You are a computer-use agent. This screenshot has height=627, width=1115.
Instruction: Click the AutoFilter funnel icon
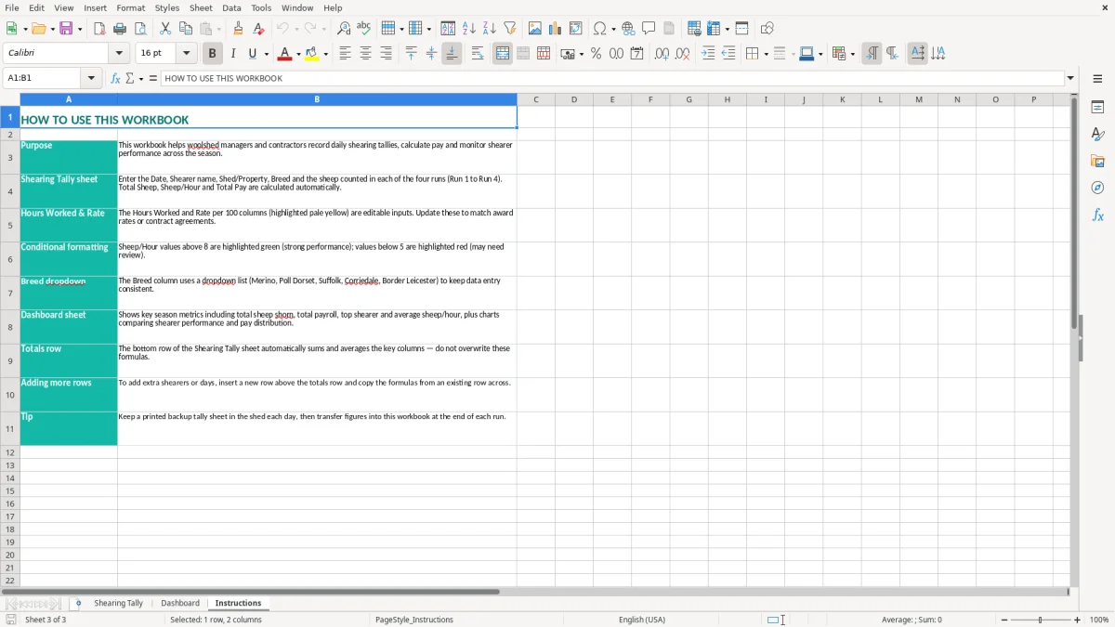click(x=509, y=29)
